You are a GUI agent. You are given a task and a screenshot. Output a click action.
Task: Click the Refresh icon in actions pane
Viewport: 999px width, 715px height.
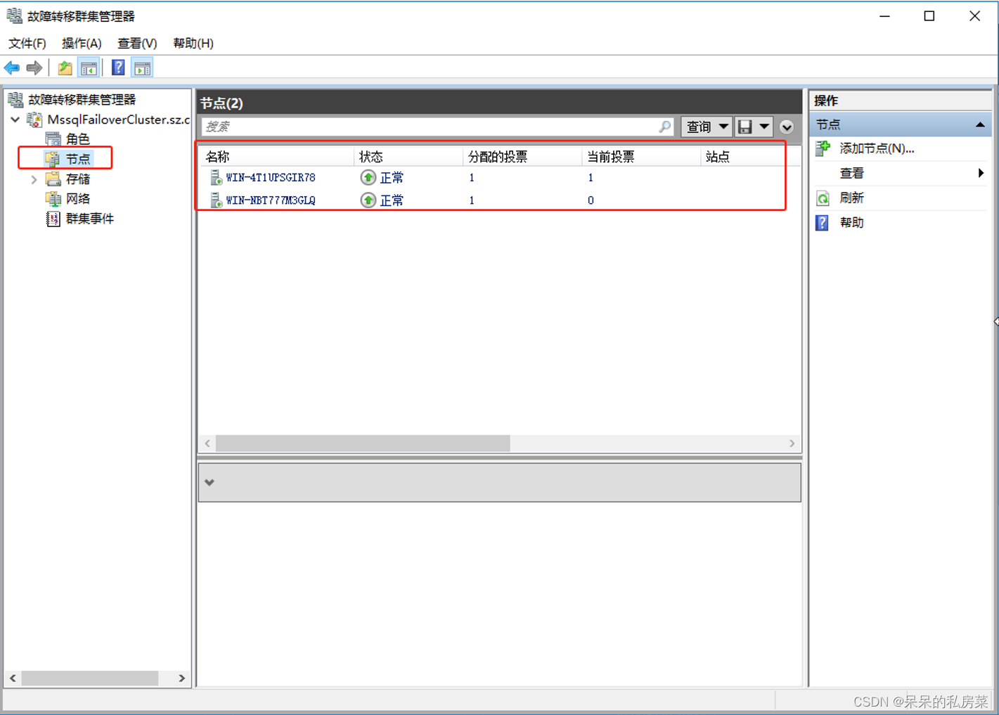point(823,198)
